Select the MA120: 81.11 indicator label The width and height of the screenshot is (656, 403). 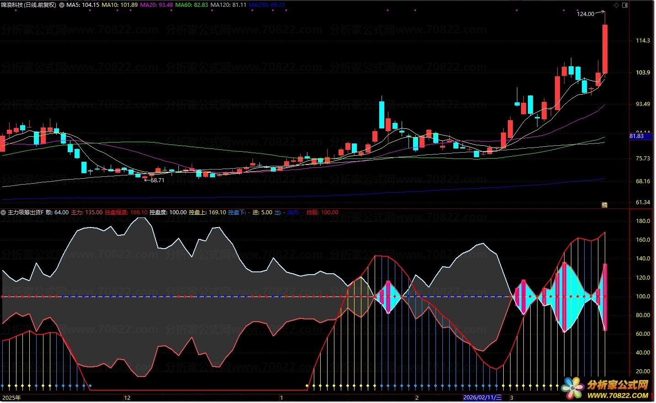pyautogui.click(x=228, y=5)
